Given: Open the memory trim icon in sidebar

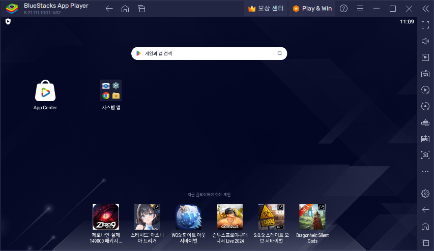Looking at the screenshot, I should tap(425, 122).
